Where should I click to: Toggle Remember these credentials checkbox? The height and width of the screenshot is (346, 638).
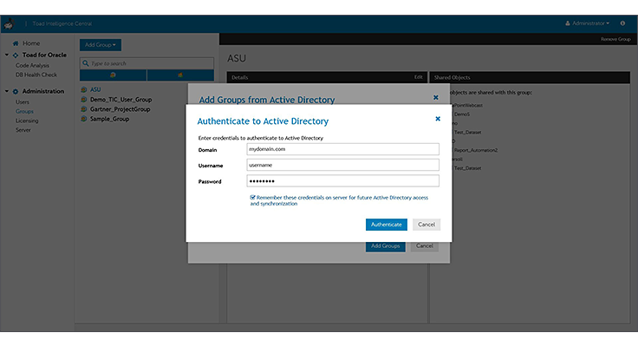pyautogui.click(x=252, y=198)
